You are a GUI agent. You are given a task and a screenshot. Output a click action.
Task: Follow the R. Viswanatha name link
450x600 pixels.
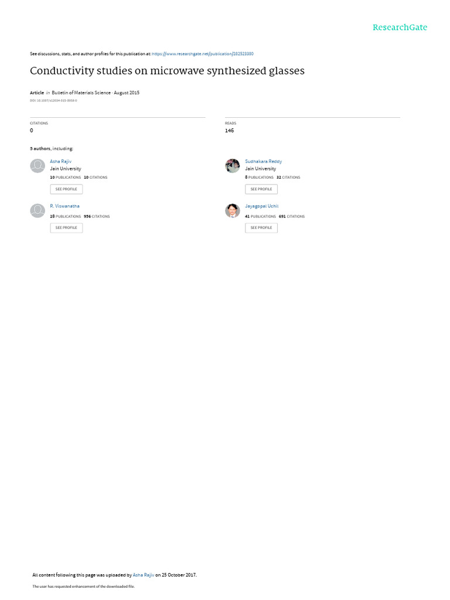[64, 206]
